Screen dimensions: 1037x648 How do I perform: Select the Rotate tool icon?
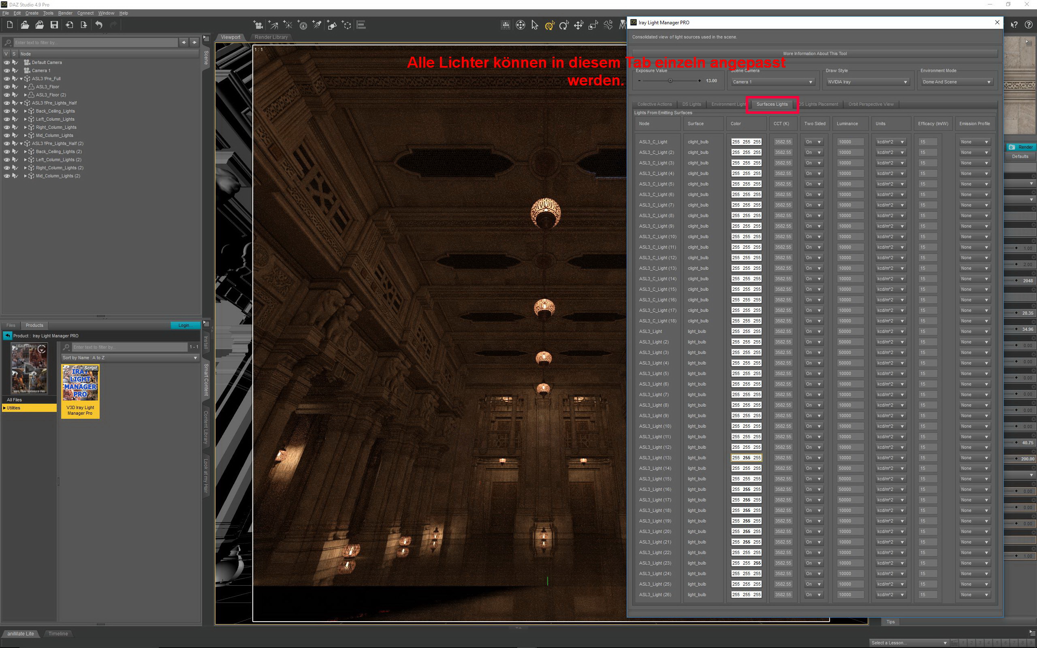tap(563, 25)
